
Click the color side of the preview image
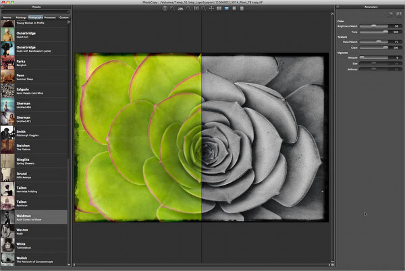(138, 138)
